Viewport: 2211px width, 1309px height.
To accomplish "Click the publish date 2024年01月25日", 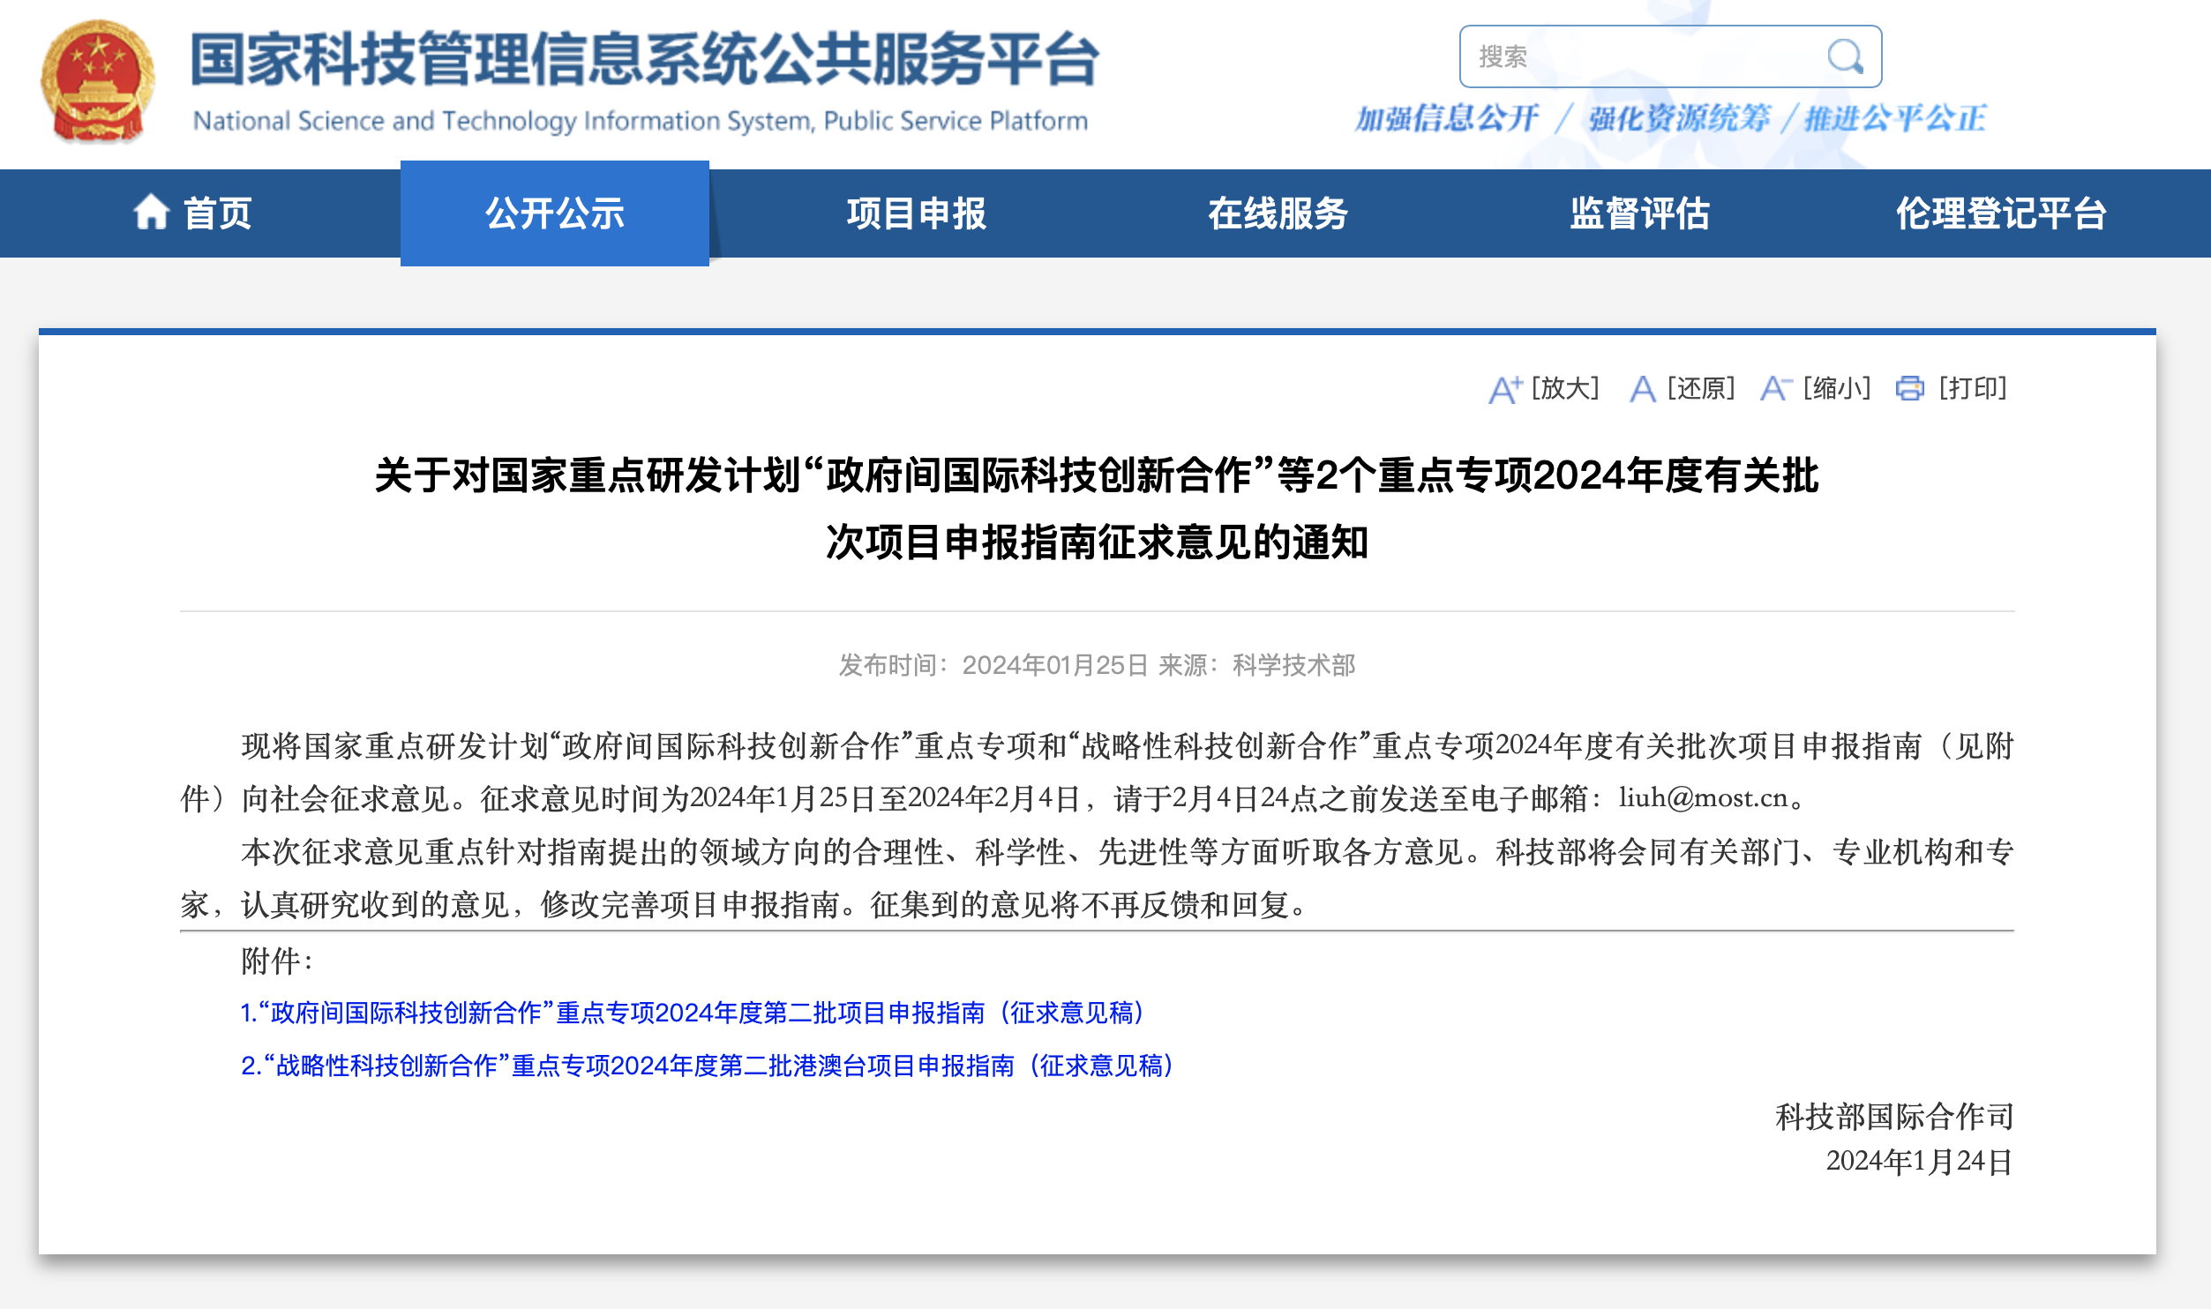I will pos(1055,665).
